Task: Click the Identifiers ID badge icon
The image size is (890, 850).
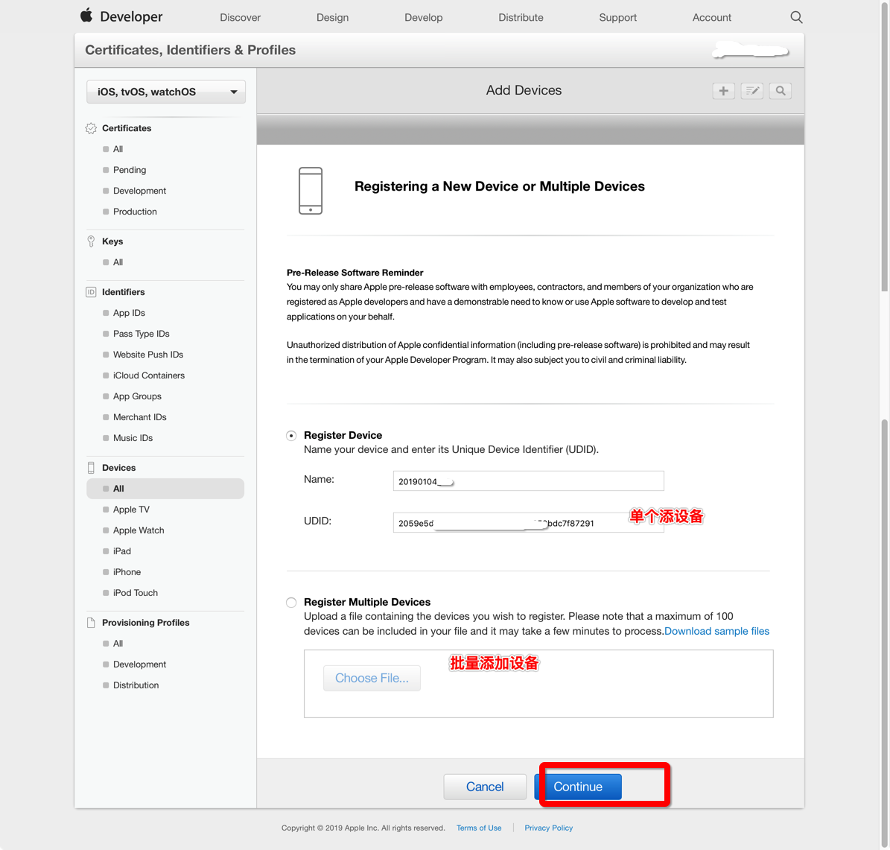Action: coord(91,292)
